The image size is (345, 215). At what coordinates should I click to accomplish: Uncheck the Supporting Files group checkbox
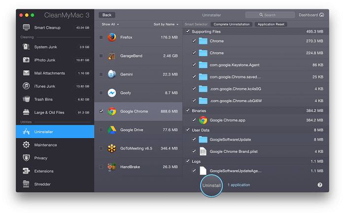click(x=187, y=31)
